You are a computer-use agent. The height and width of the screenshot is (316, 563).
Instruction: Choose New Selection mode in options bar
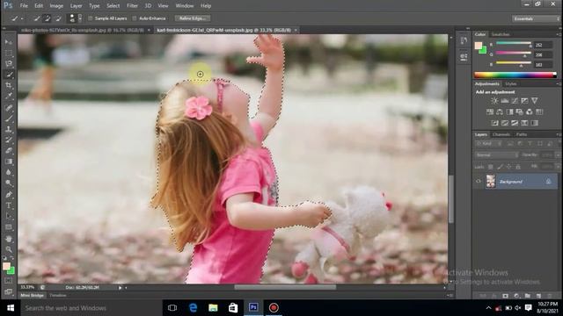point(37,18)
